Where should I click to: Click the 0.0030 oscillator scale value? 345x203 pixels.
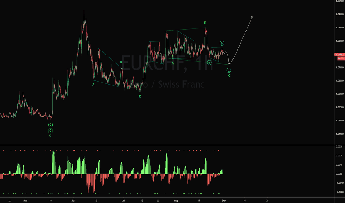coord(339,147)
